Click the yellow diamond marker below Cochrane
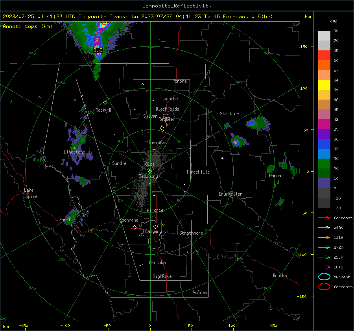Screen dimensions: 354x331 pos(135,227)
